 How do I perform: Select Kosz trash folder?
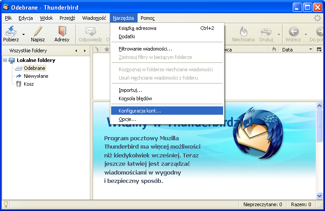point(28,84)
